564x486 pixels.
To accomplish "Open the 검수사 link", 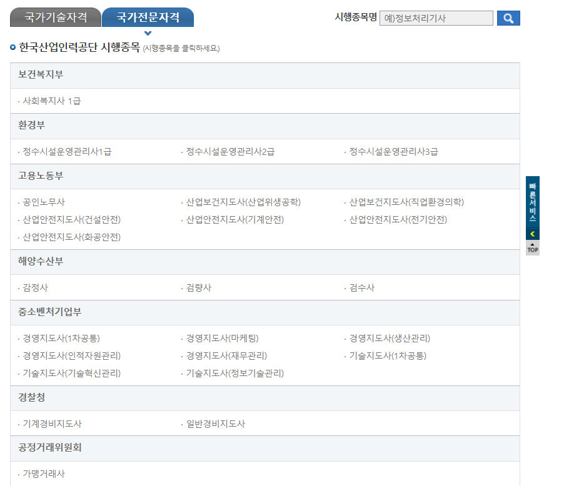I will (x=362, y=287).
